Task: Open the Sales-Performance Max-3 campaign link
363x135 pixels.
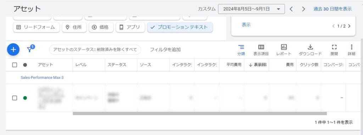Action: 42,78
